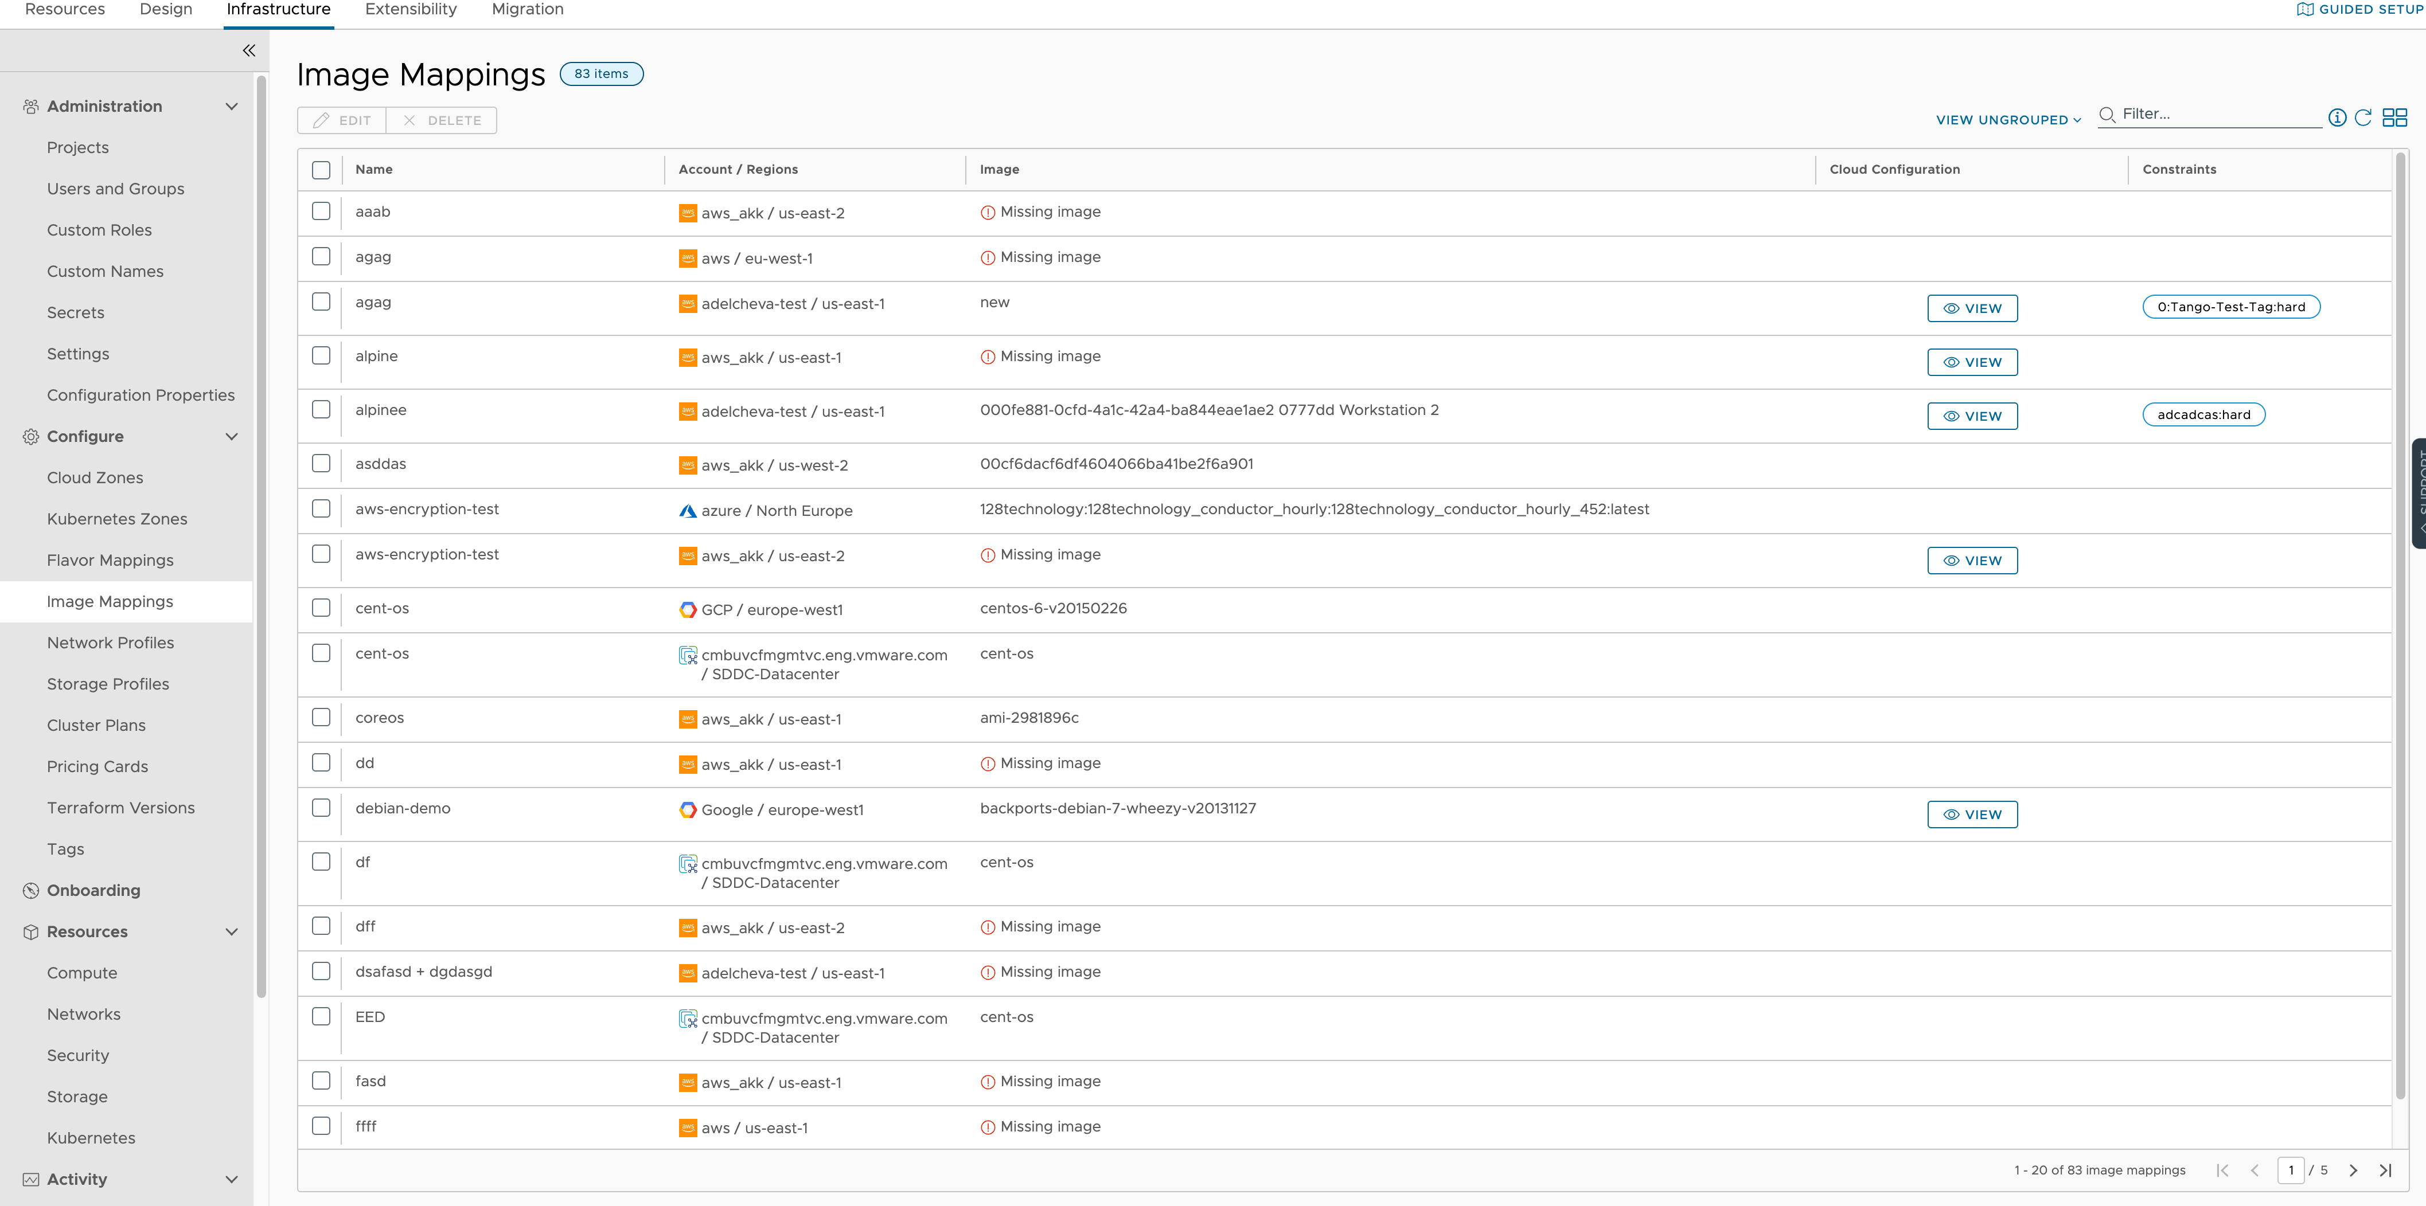Click DELETE button in toolbar
This screenshot has height=1206, width=2426.
click(444, 119)
